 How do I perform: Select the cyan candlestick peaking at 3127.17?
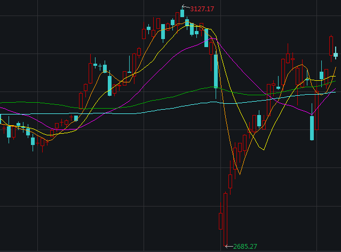tap(183, 13)
